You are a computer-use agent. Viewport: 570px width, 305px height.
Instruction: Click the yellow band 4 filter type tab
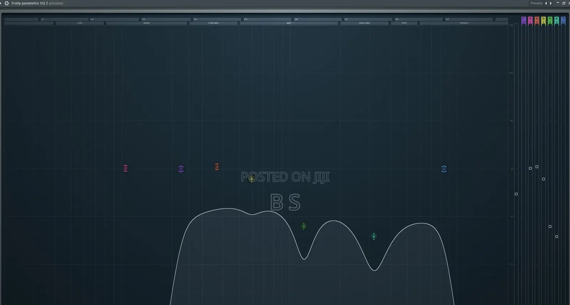click(543, 21)
